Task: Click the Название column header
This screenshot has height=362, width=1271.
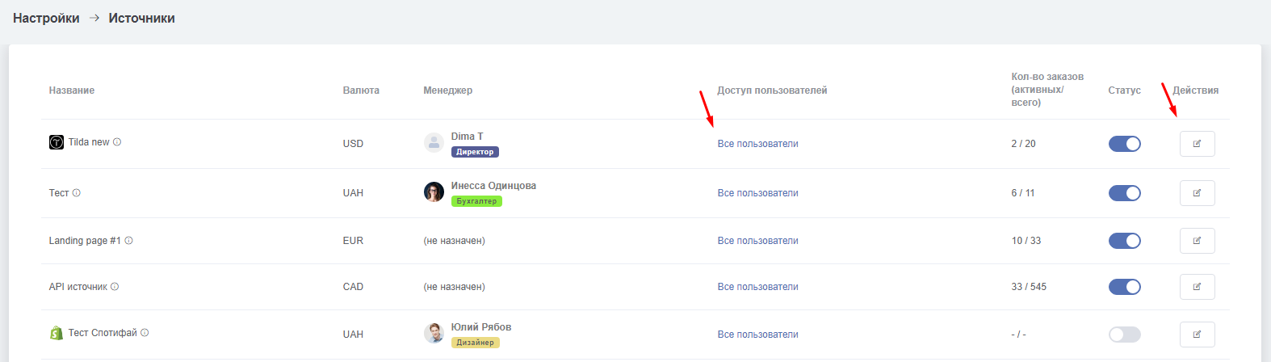Action: (x=72, y=90)
